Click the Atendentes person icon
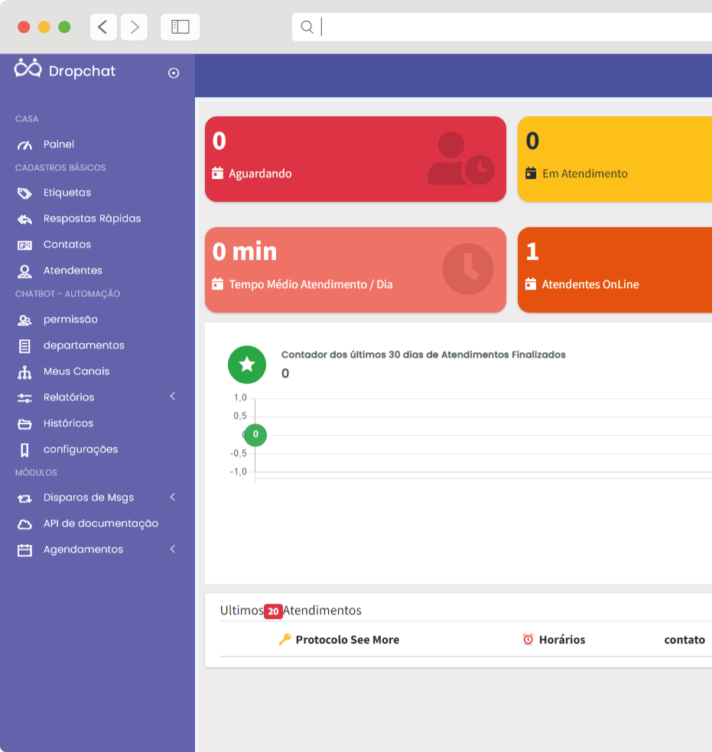 (x=24, y=271)
